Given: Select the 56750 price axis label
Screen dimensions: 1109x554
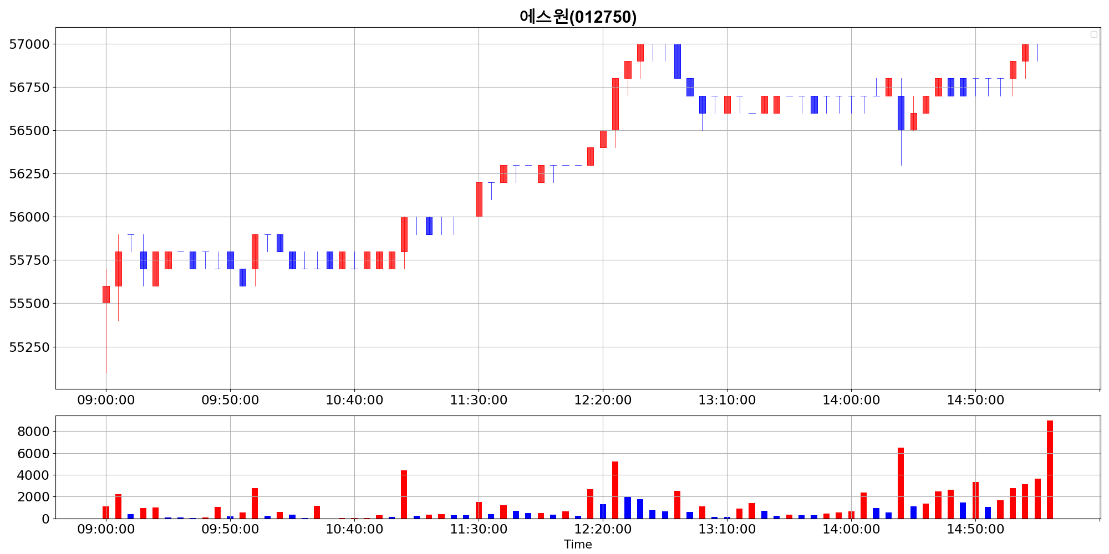Looking at the screenshot, I should click(x=29, y=88).
